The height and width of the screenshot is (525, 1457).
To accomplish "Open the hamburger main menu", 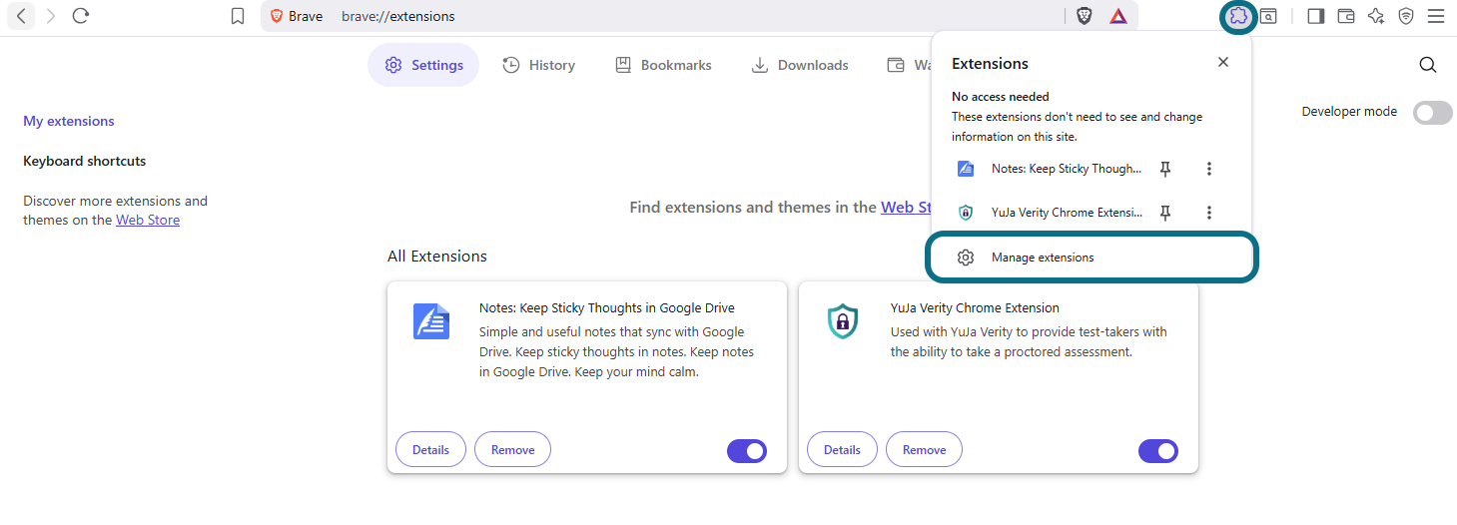I will [x=1436, y=16].
